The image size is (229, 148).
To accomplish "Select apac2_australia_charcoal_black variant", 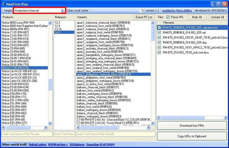I will coord(113,49).
